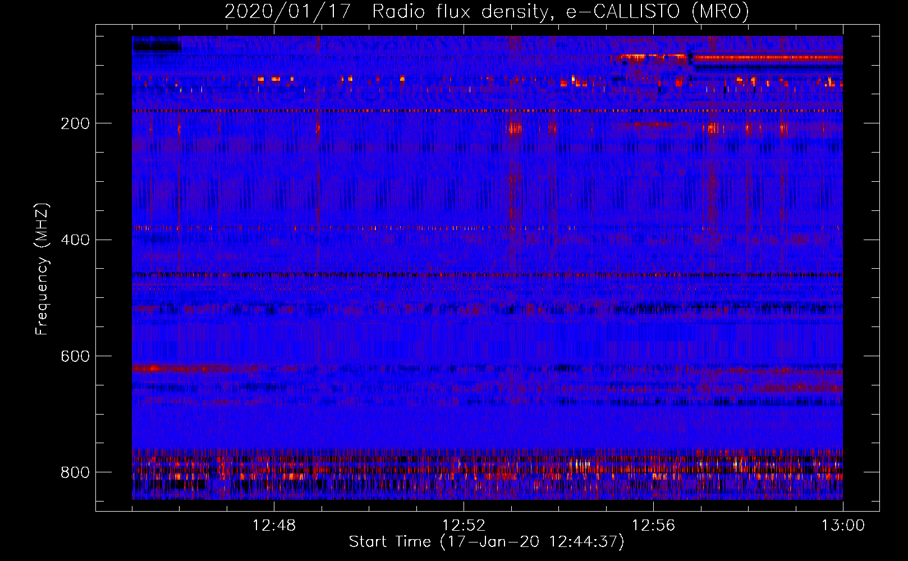Click the 12:56 time tick label
The width and height of the screenshot is (908, 561).
(653, 526)
